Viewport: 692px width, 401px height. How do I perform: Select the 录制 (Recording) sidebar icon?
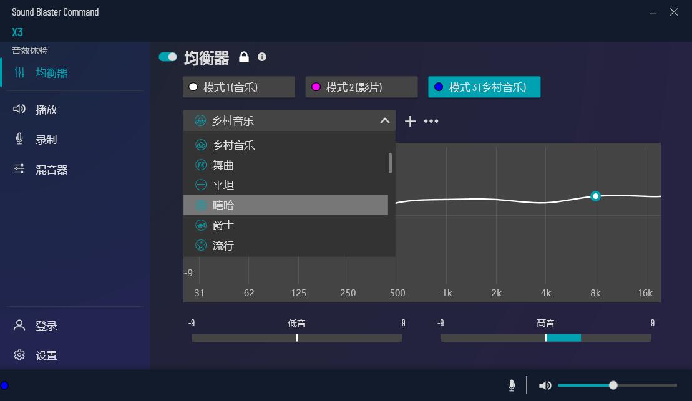click(x=46, y=139)
